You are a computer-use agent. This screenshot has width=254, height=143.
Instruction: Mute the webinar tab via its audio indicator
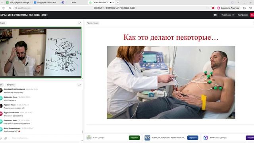point(111,2)
